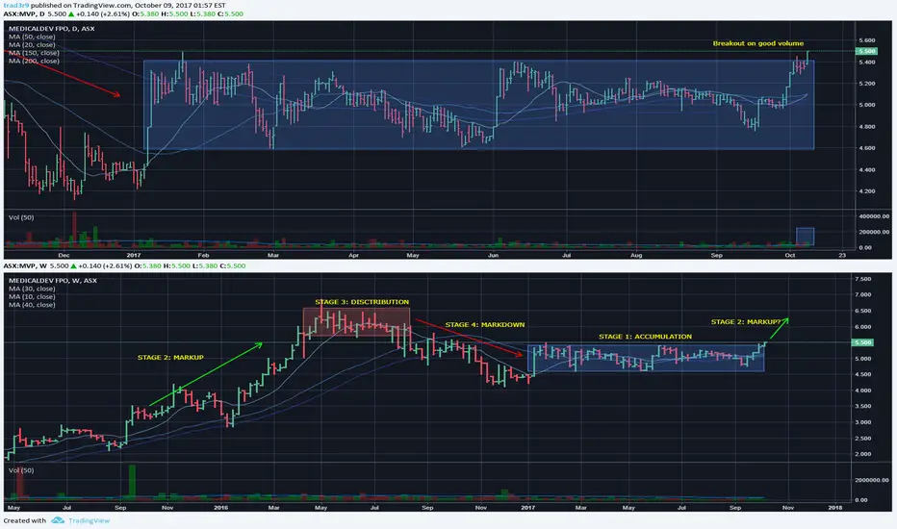This screenshot has height=529, width=897.
Task: Click the 'STAGE 1: ACCUMULATION' annotation
Action: point(645,337)
